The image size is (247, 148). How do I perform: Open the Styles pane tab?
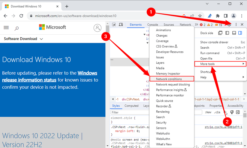pos(116,106)
